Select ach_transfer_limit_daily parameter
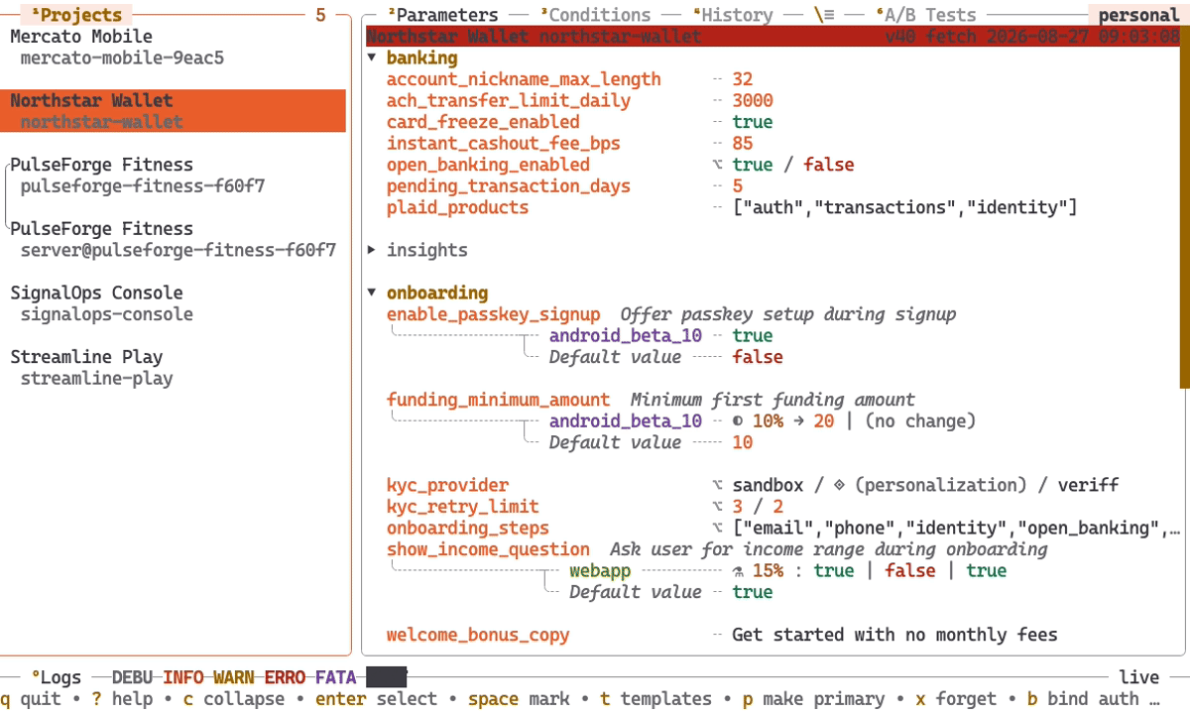This screenshot has width=1190, height=714. click(x=509, y=100)
